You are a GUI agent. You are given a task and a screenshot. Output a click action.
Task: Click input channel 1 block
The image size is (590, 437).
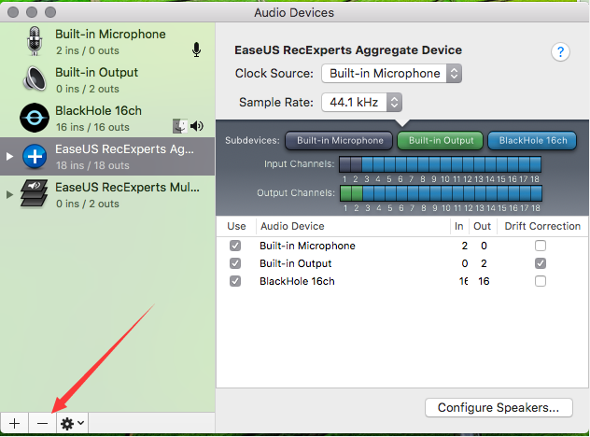345,164
